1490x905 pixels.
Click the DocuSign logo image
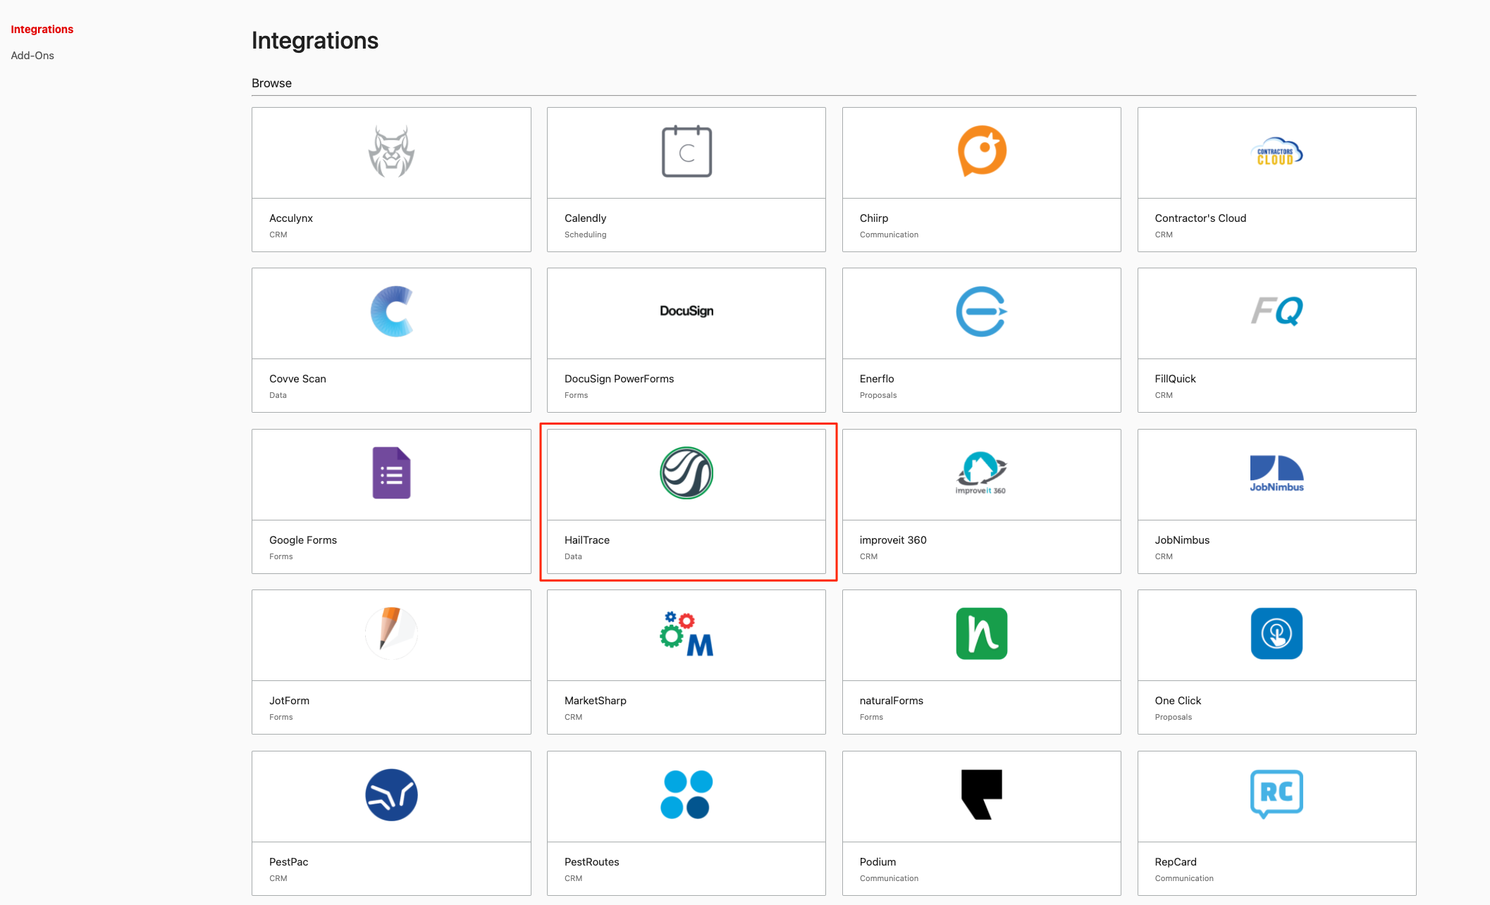click(x=686, y=311)
